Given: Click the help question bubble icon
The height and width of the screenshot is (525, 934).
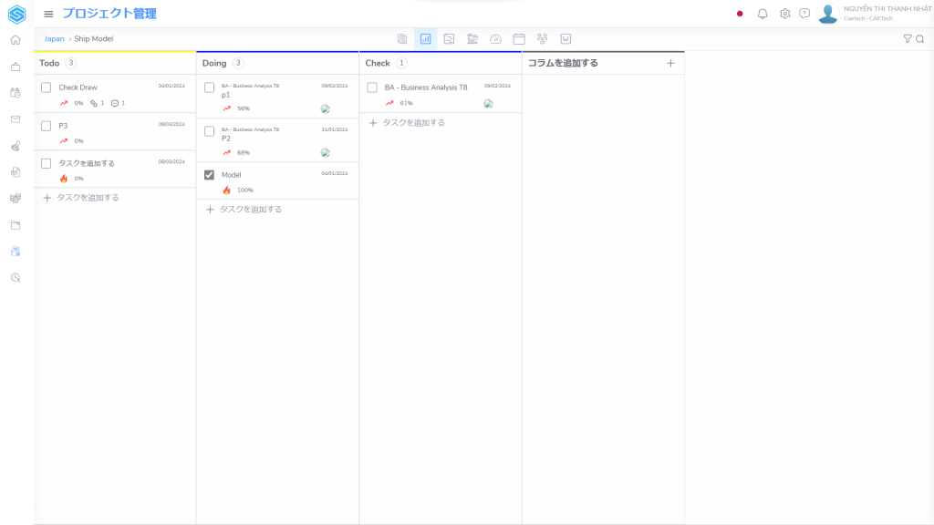Looking at the screenshot, I should 804,14.
